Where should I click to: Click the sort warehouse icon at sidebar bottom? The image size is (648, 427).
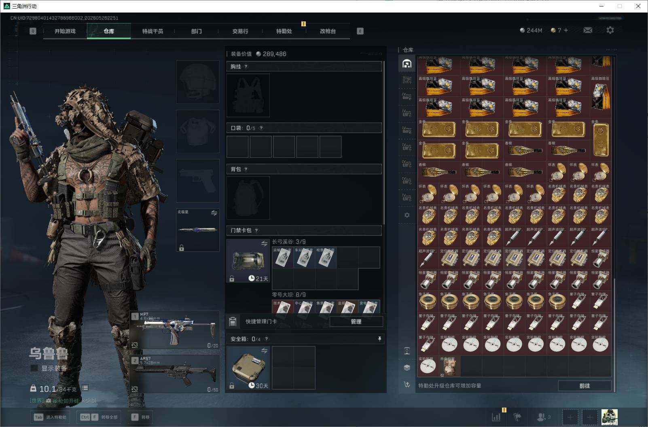pos(407,385)
